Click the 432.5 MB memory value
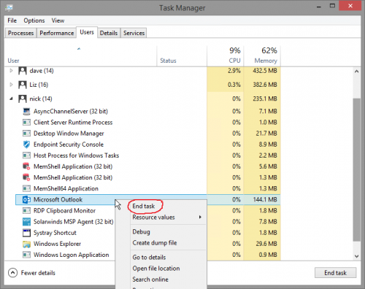Viewport: 365px width, 289px height. tap(265, 71)
